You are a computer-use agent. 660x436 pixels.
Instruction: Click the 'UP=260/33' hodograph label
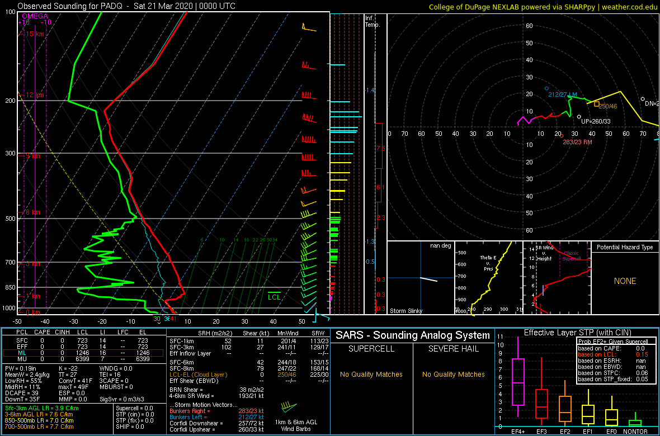596,121
